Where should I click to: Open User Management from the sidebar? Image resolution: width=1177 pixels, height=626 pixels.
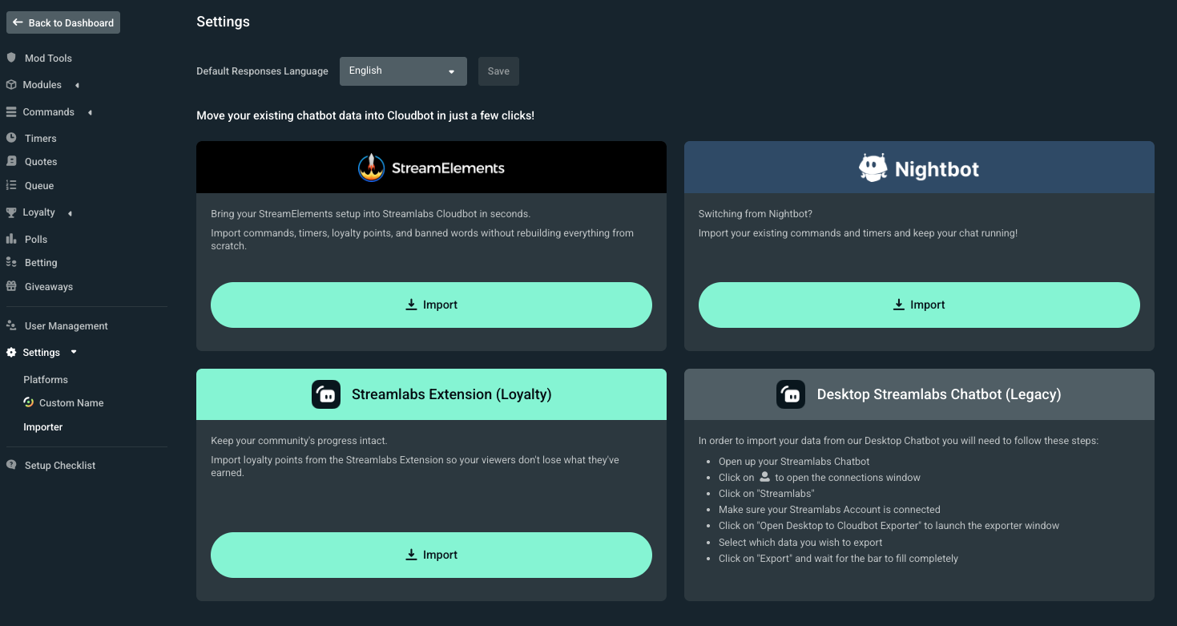pyautogui.click(x=67, y=326)
